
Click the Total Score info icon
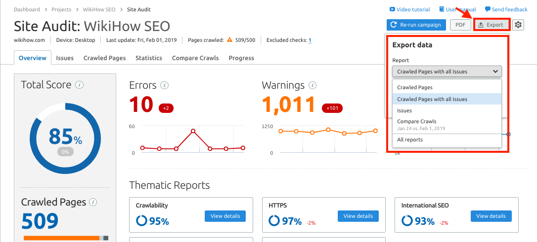[80, 85]
